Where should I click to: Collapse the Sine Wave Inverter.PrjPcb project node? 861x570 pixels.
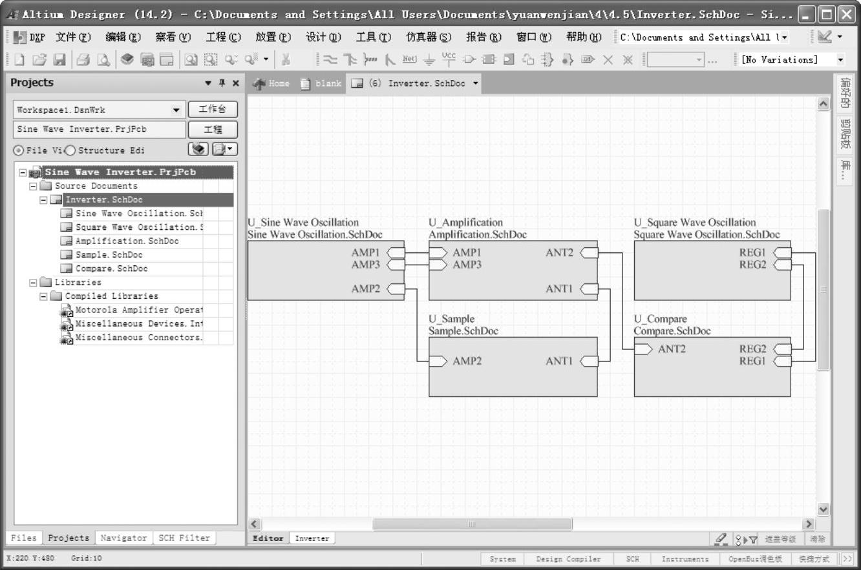click(23, 172)
